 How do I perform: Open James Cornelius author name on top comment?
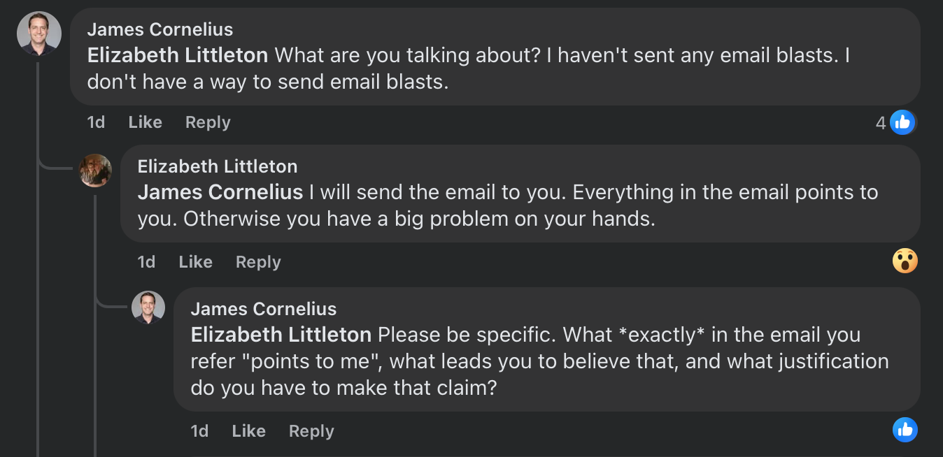159,29
